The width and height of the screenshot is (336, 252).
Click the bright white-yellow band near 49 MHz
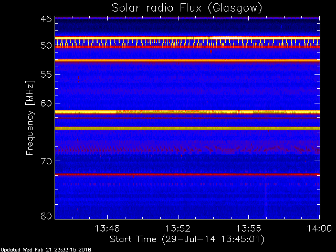tap(187, 38)
